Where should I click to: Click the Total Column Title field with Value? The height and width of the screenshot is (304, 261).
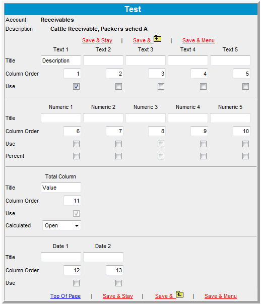(61, 188)
